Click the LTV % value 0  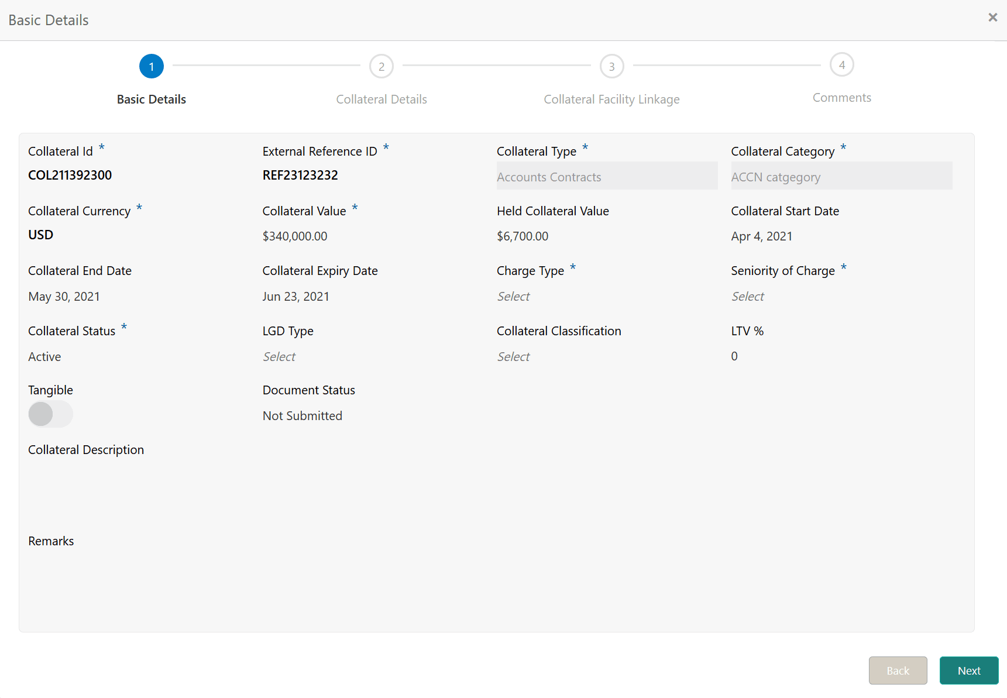click(x=734, y=356)
